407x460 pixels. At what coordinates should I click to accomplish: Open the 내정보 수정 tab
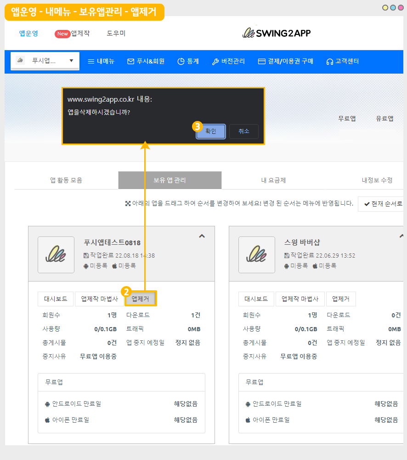coord(377,180)
